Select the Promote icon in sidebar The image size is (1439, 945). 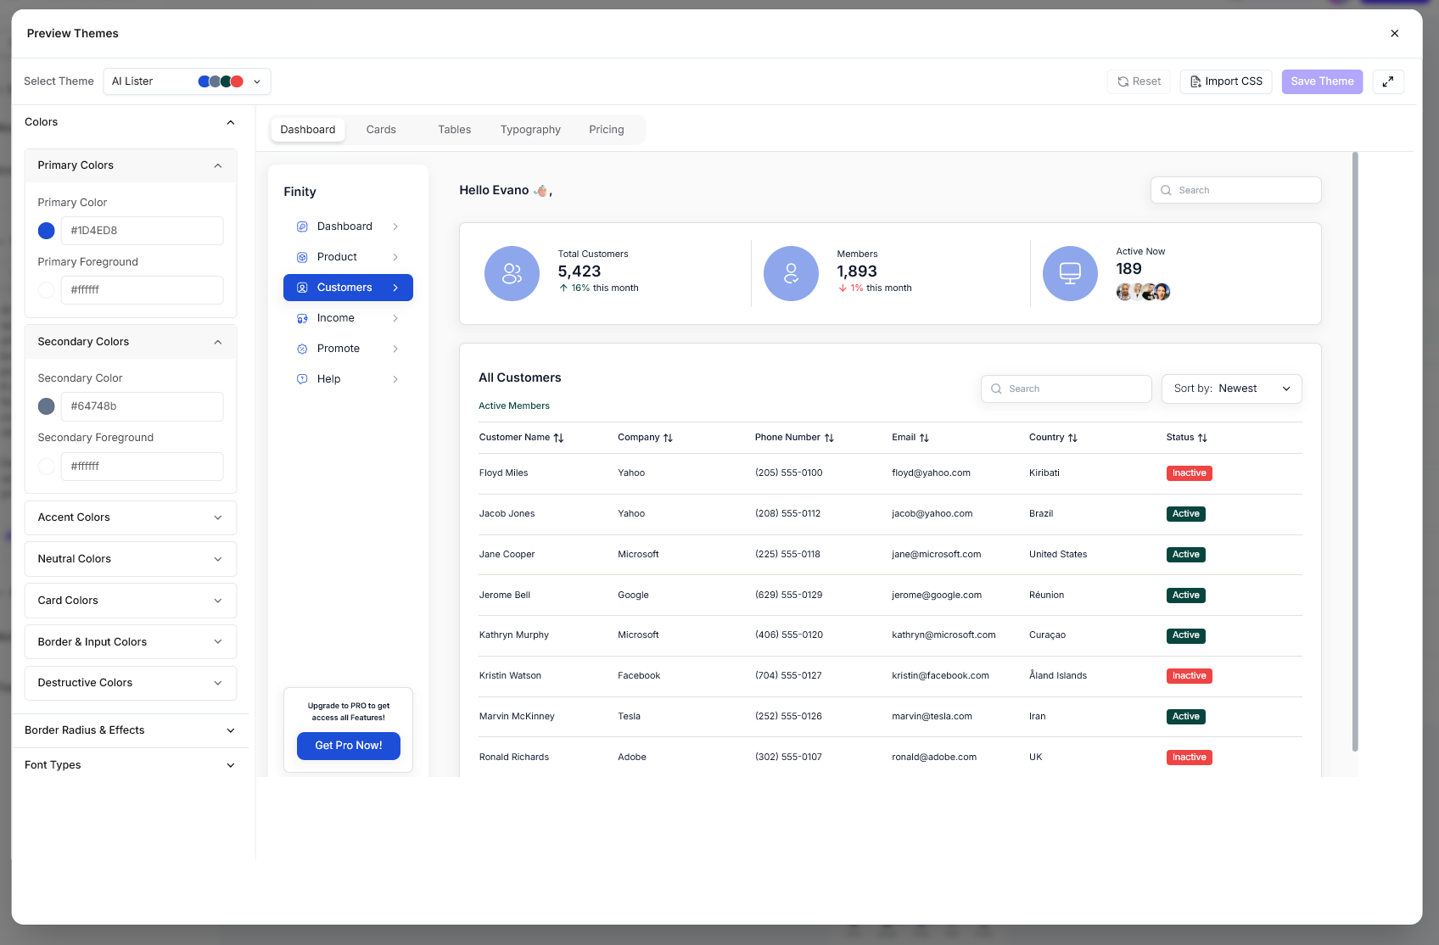(x=302, y=348)
